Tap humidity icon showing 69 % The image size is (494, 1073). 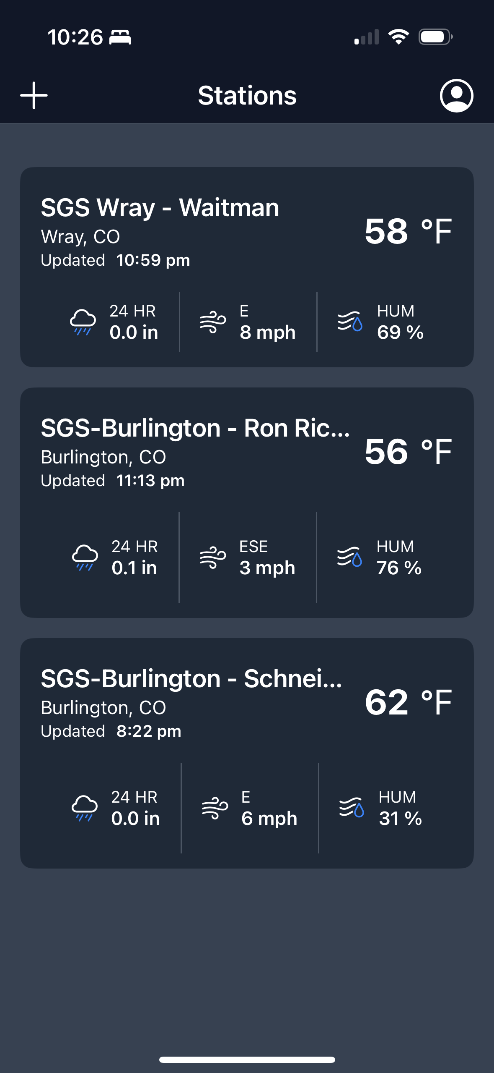pyautogui.click(x=350, y=322)
